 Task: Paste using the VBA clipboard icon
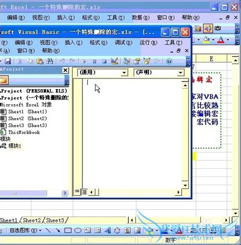tap(40, 61)
